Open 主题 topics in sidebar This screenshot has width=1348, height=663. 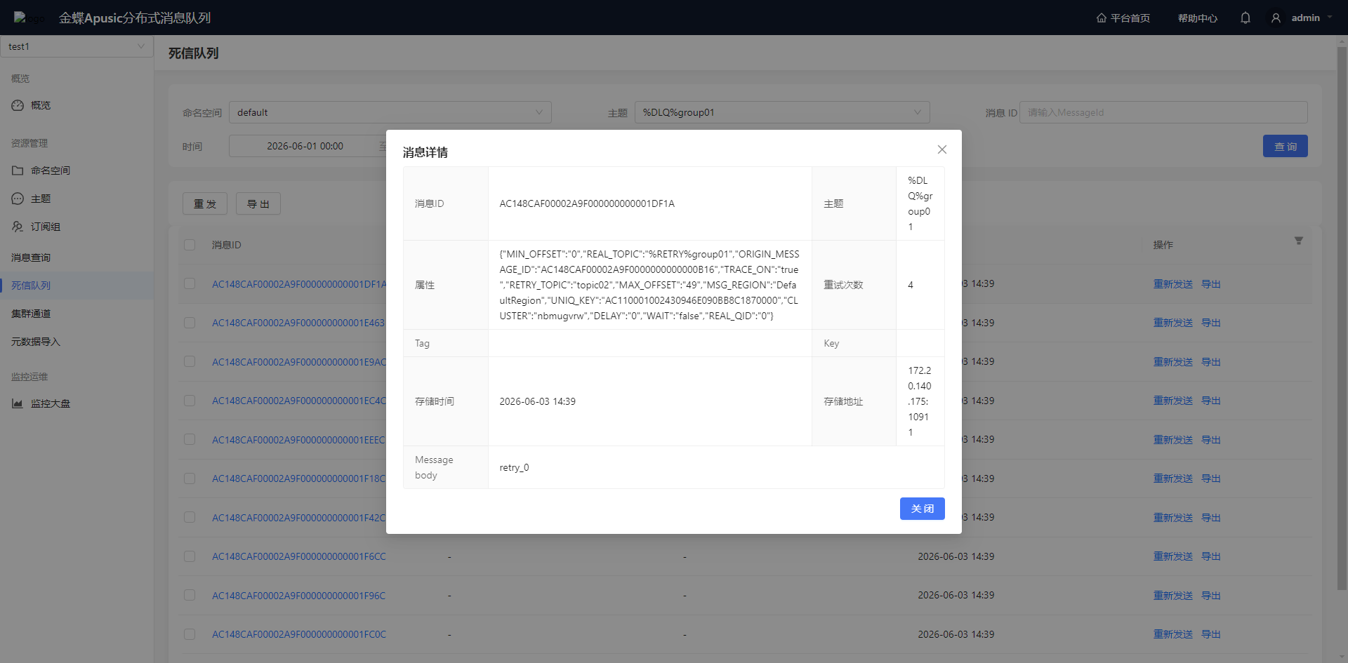click(x=41, y=199)
